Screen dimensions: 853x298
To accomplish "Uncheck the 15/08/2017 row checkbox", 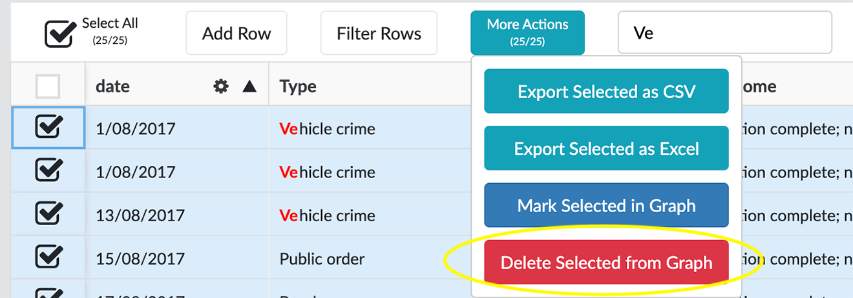I will [x=48, y=258].
